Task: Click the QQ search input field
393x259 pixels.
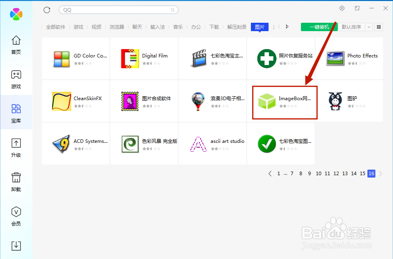Action: click(118, 10)
